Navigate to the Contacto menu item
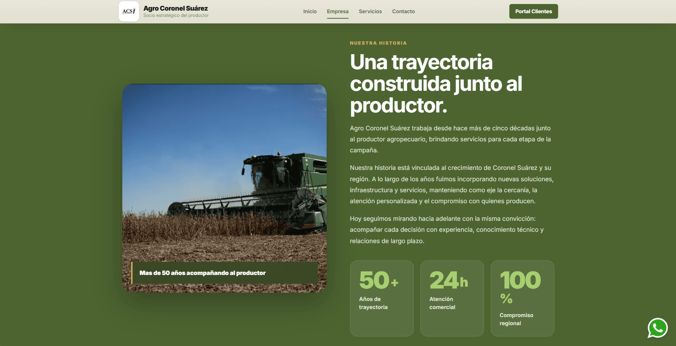Screen dimensions: 676x346 coord(404,11)
